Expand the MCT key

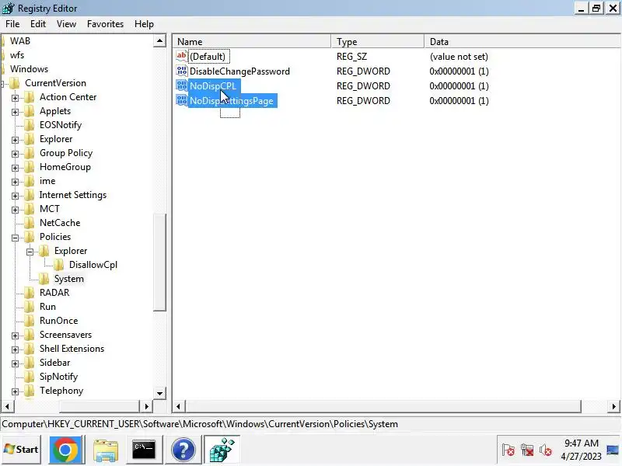pyautogui.click(x=15, y=210)
